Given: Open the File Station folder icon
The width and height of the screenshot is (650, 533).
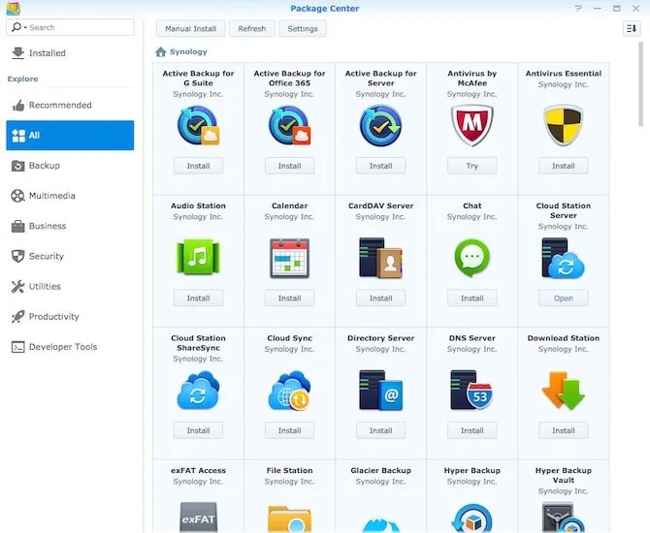Looking at the screenshot, I should click(x=289, y=518).
